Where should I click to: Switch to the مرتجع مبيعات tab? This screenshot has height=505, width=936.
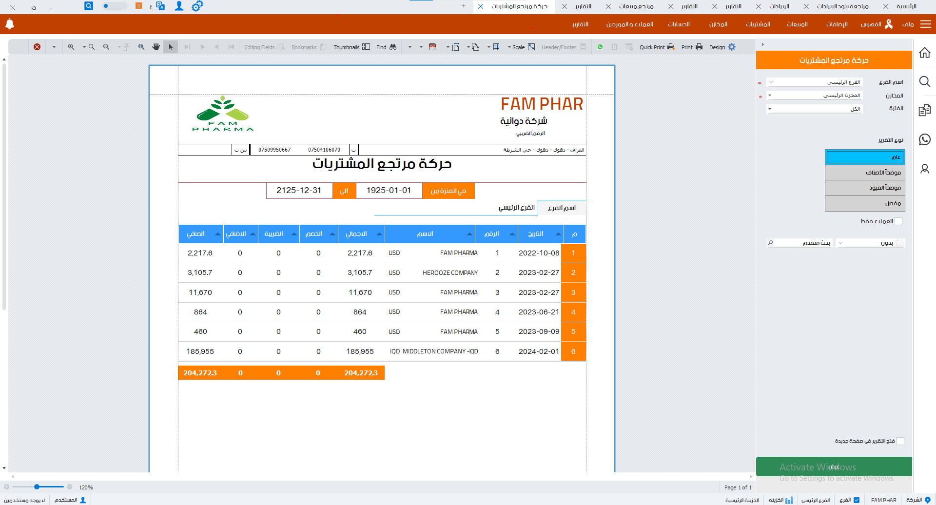tap(636, 6)
